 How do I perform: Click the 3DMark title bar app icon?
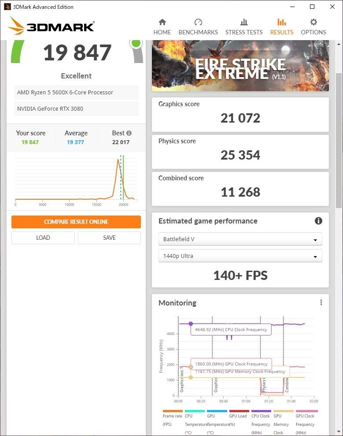pos(7,7)
